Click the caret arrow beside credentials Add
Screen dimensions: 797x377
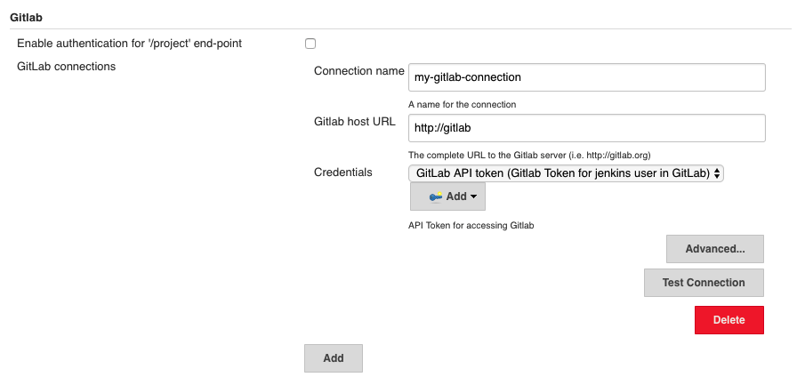pos(474,197)
